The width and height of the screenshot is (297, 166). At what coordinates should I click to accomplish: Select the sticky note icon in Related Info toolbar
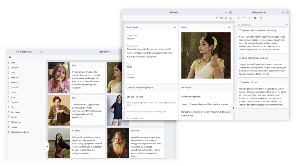(x=261, y=18)
